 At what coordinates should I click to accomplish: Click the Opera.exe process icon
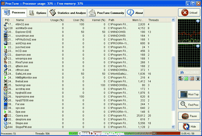click(x=6, y=116)
